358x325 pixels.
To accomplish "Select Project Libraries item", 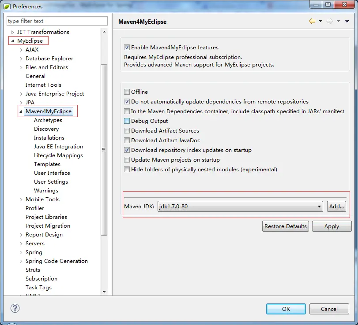I will [x=46, y=217].
